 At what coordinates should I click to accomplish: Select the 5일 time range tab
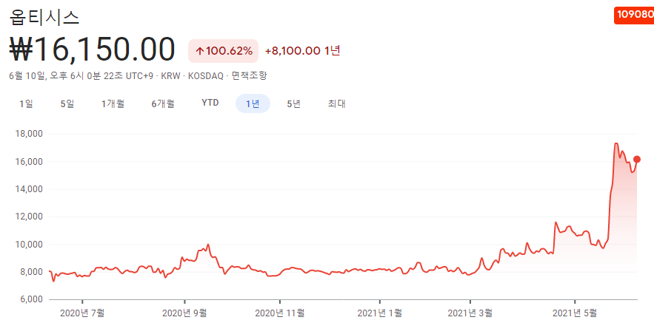click(67, 103)
